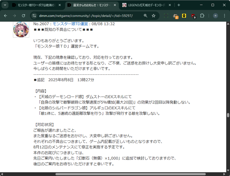Click the horizontal scrollbar right arrow

[x=225, y=174]
